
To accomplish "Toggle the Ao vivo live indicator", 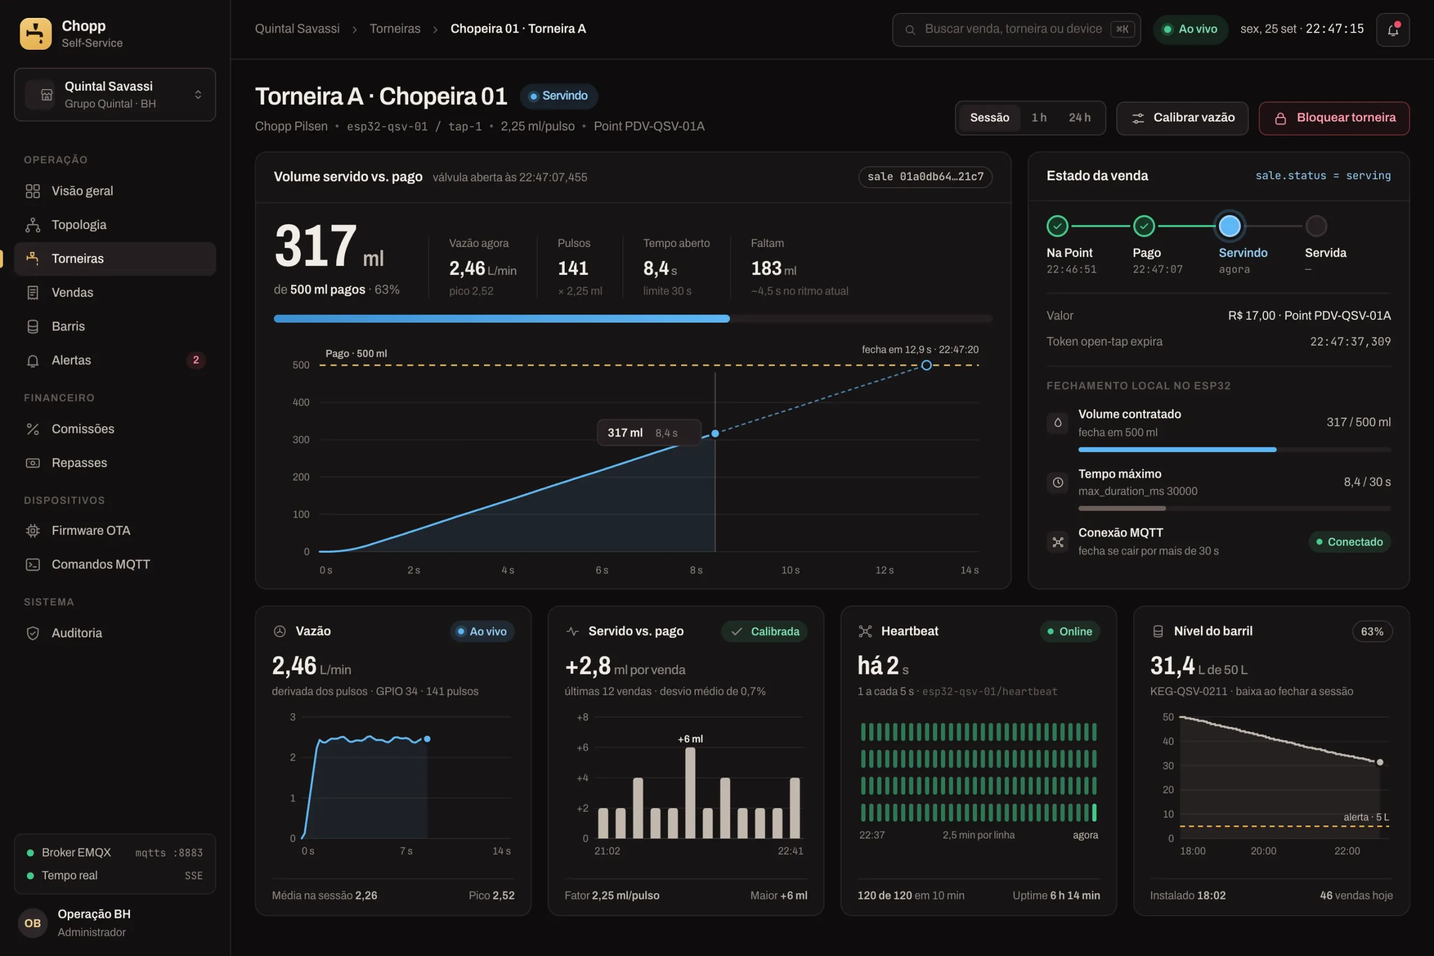I will [1190, 29].
